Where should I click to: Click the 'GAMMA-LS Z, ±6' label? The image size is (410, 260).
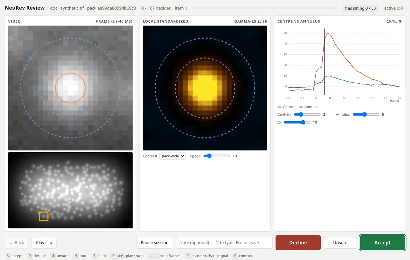click(251, 21)
